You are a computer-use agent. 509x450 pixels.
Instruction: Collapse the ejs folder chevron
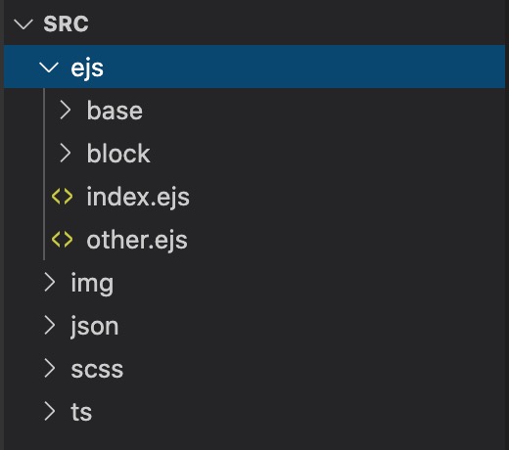tap(49, 67)
